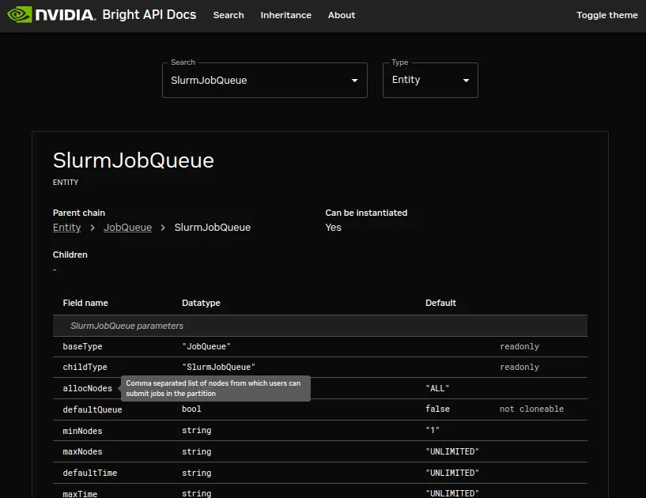
Task: Select the childType field name
Action: pos(85,367)
